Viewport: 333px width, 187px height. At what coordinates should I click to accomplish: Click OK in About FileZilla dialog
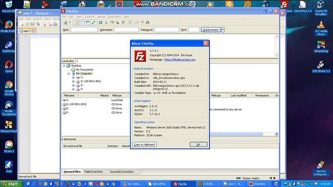coord(198,144)
